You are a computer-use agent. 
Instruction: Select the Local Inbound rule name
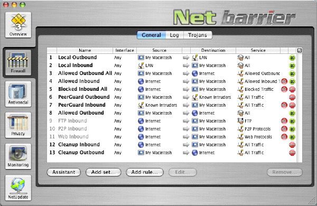[x=76, y=65]
